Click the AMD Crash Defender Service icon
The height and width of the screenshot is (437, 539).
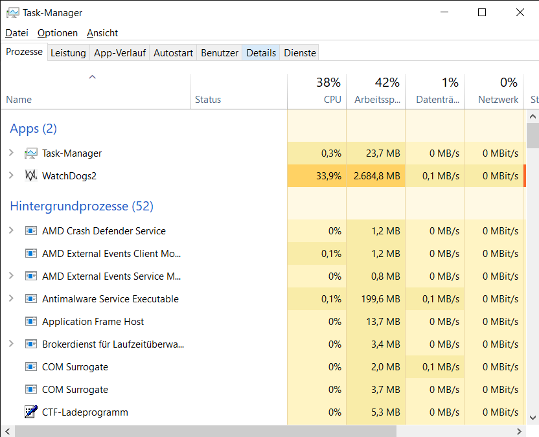(x=30, y=230)
